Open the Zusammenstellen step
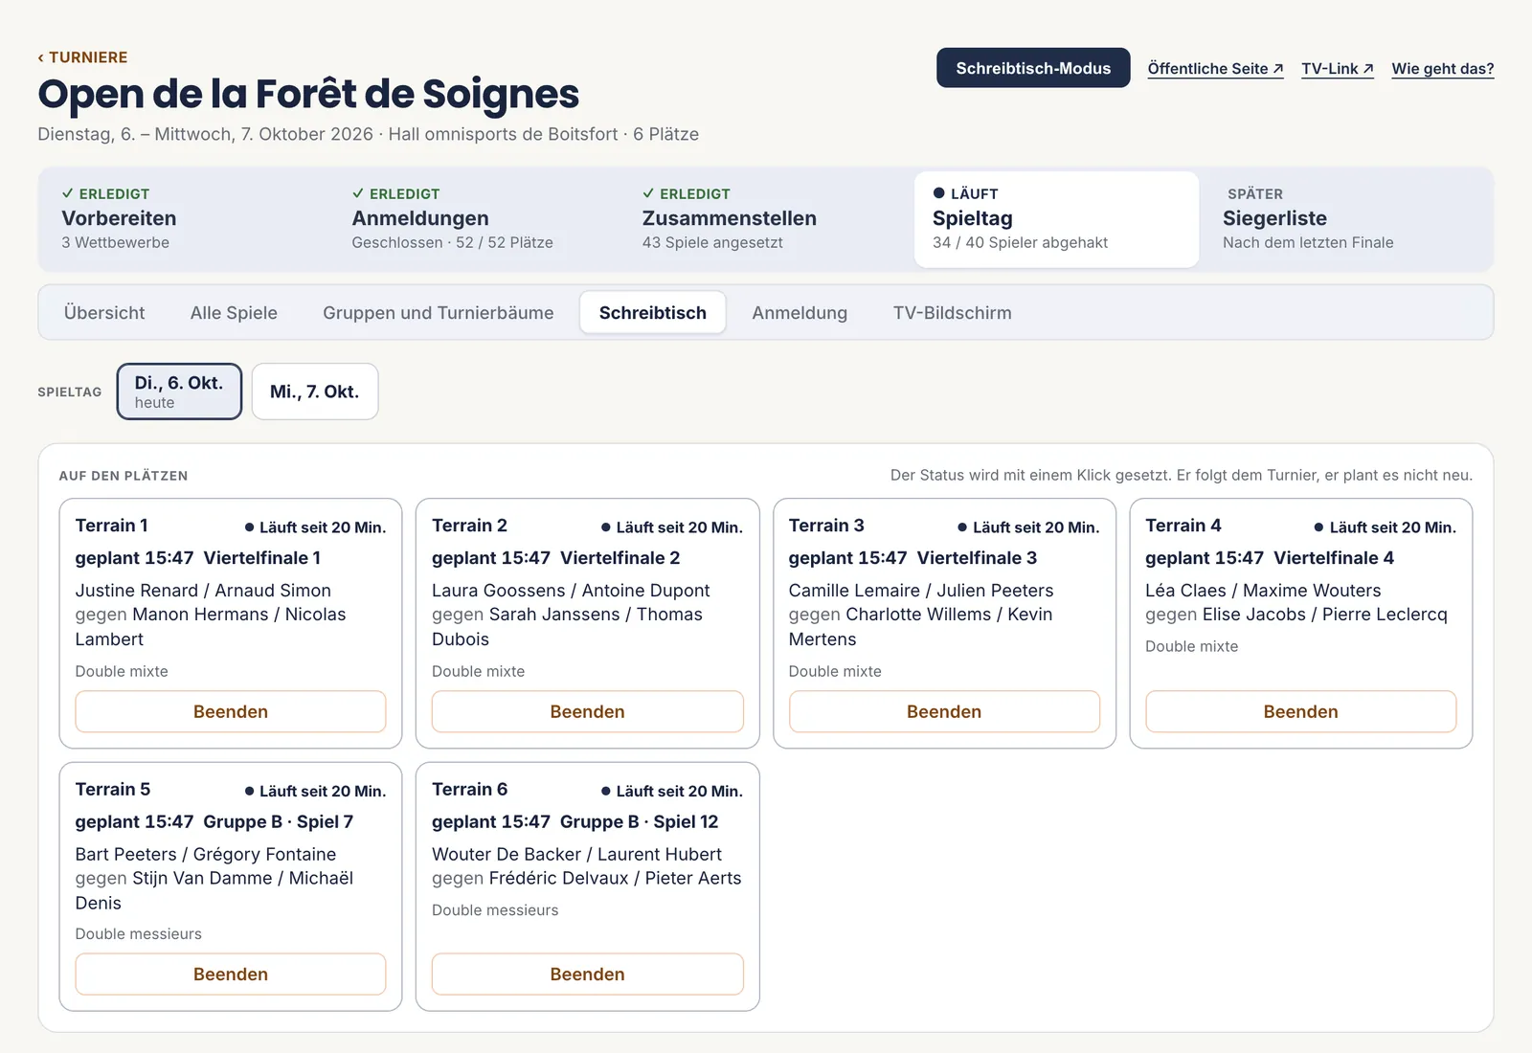The image size is (1532, 1053). 764,218
